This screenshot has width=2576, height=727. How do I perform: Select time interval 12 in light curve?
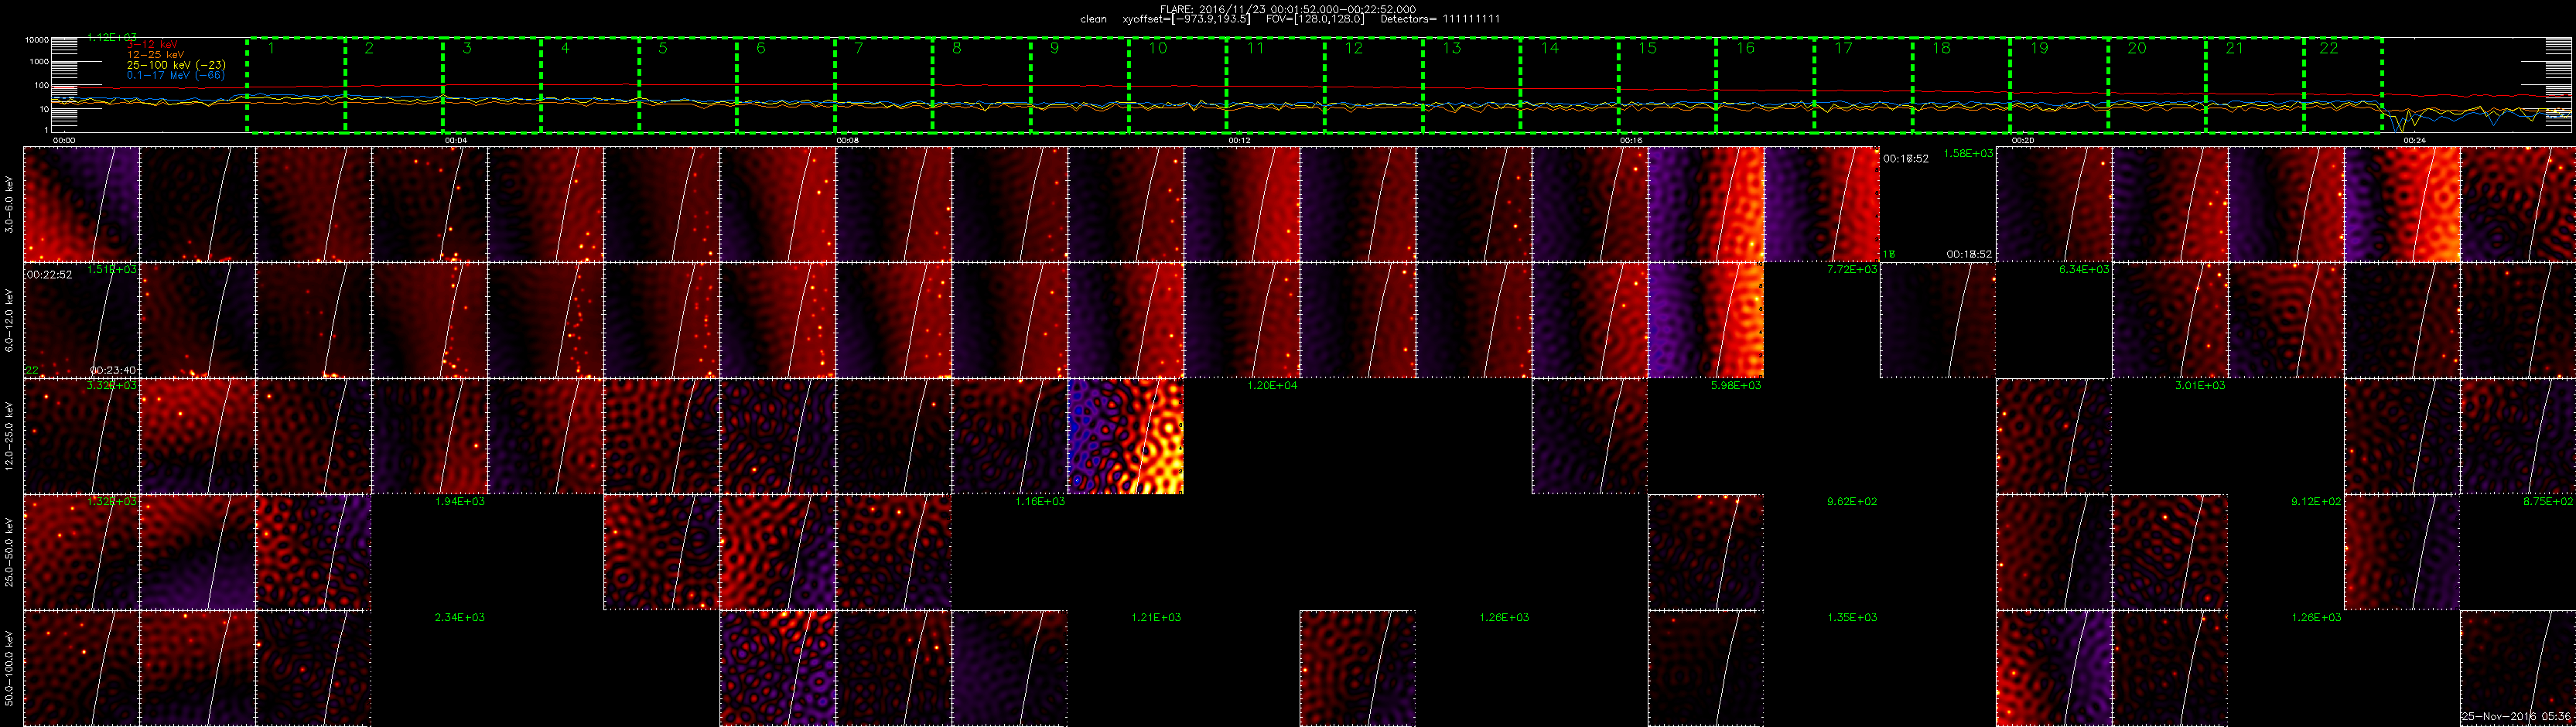(x=1374, y=85)
